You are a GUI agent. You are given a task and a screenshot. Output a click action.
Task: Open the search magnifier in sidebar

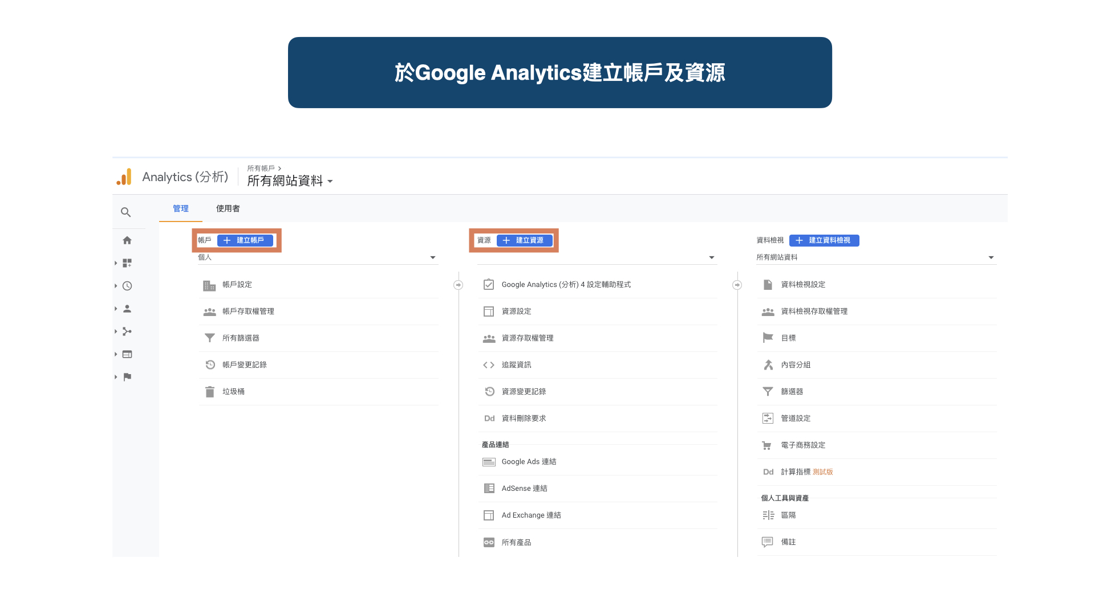(x=126, y=212)
